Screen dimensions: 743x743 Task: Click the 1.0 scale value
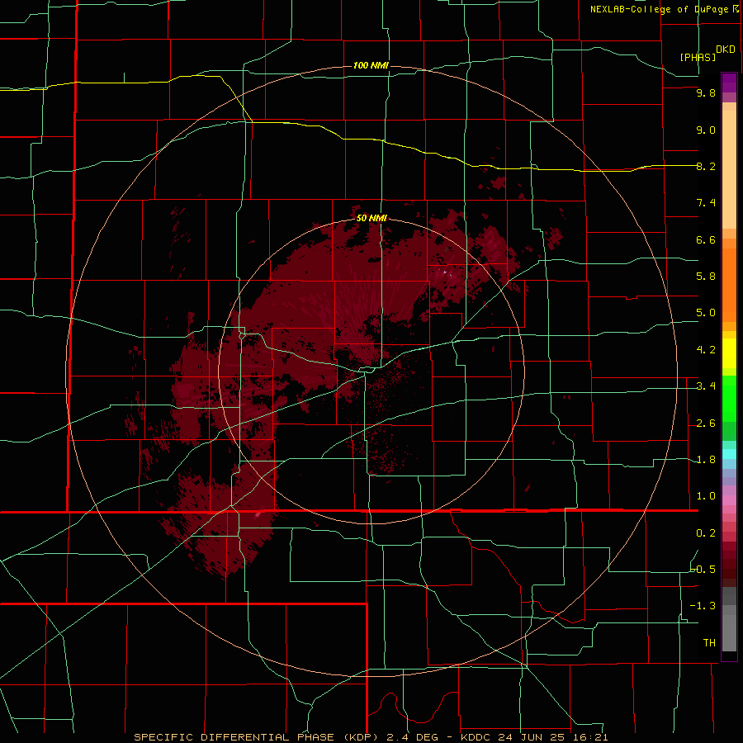706,496
